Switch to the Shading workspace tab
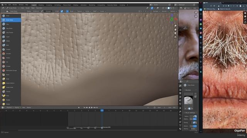 click(x=76, y=5)
